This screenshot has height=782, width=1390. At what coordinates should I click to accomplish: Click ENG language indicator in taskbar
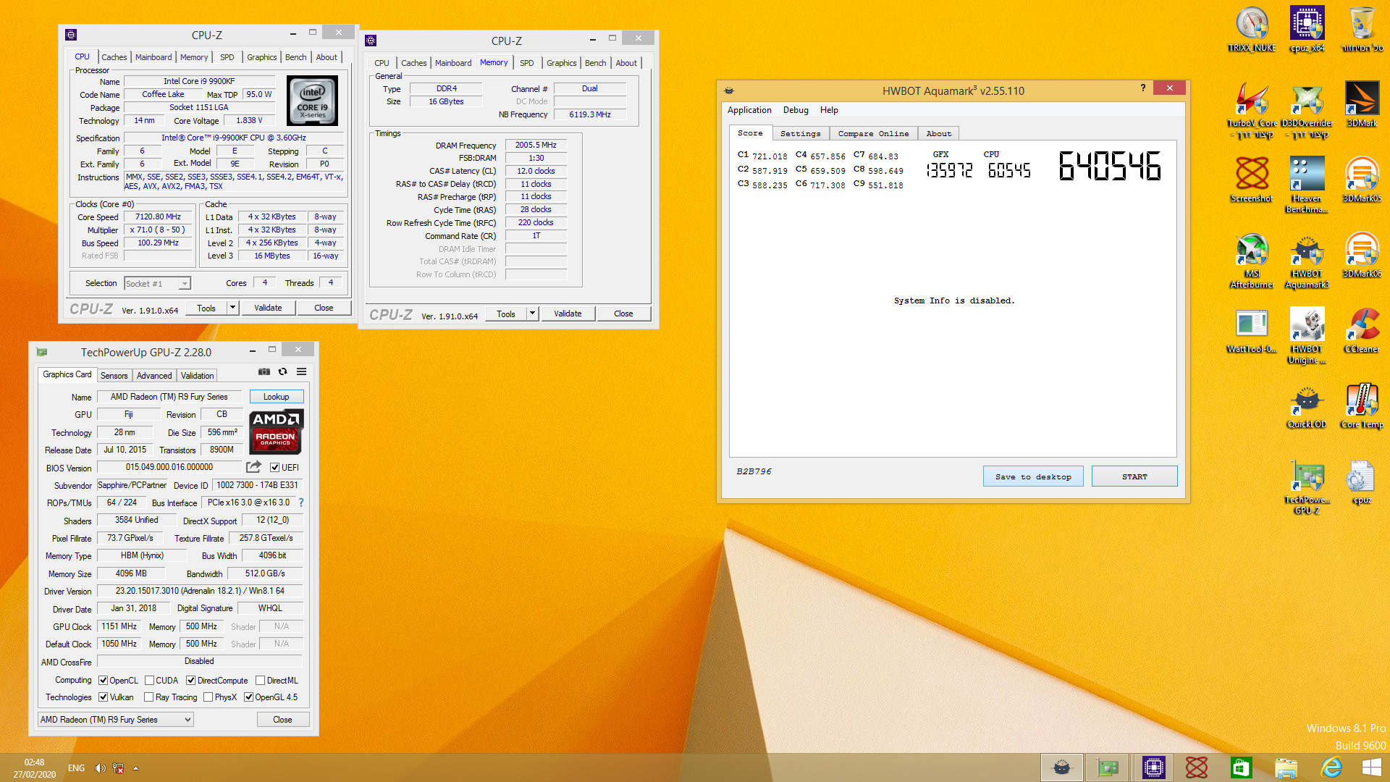(76, 768)
